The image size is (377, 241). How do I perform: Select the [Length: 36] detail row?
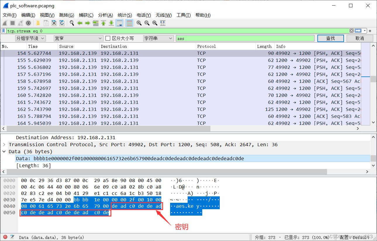click(193, 165)
